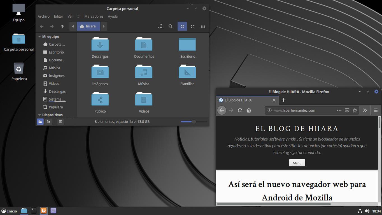Select the Imágenes folder icon
The height and width of the screenshot is (215, 382).
[x=100, y=72]
